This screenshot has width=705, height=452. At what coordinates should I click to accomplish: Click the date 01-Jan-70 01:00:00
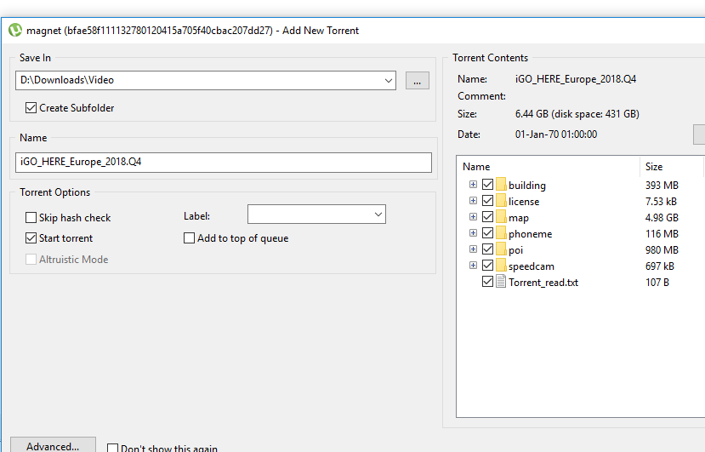click(556, 134)
